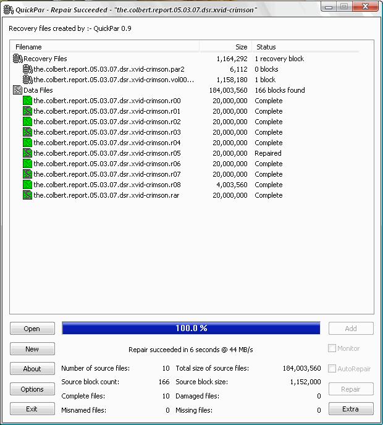The height and width of the screenshot is (425, 383).
Task: Exit QuickPar with the Exit button
Action: (x=32, y=409)
